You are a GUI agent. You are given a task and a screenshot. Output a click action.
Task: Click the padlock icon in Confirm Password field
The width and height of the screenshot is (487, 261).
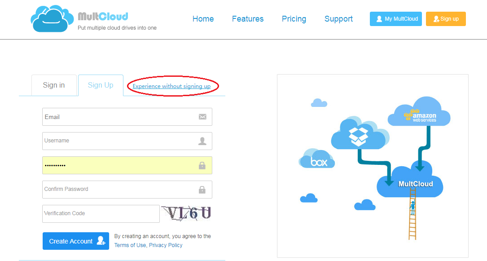point(202,190)
